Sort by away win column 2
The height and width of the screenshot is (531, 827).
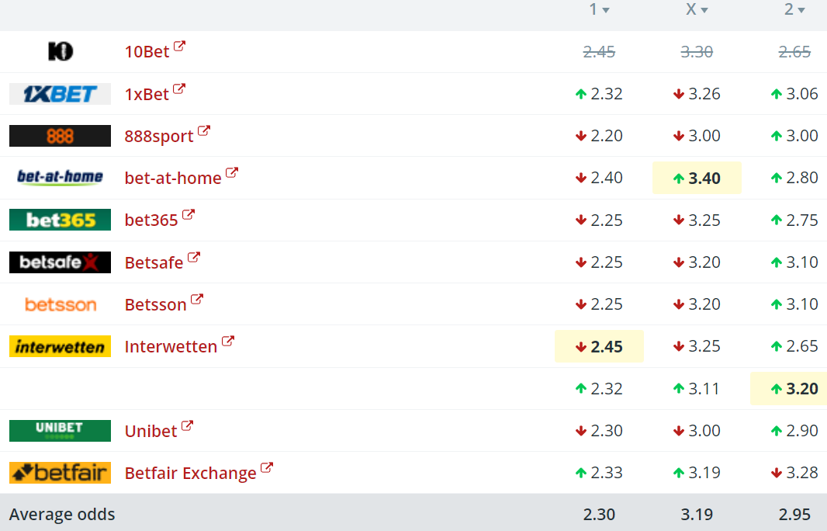pos(794,10)
